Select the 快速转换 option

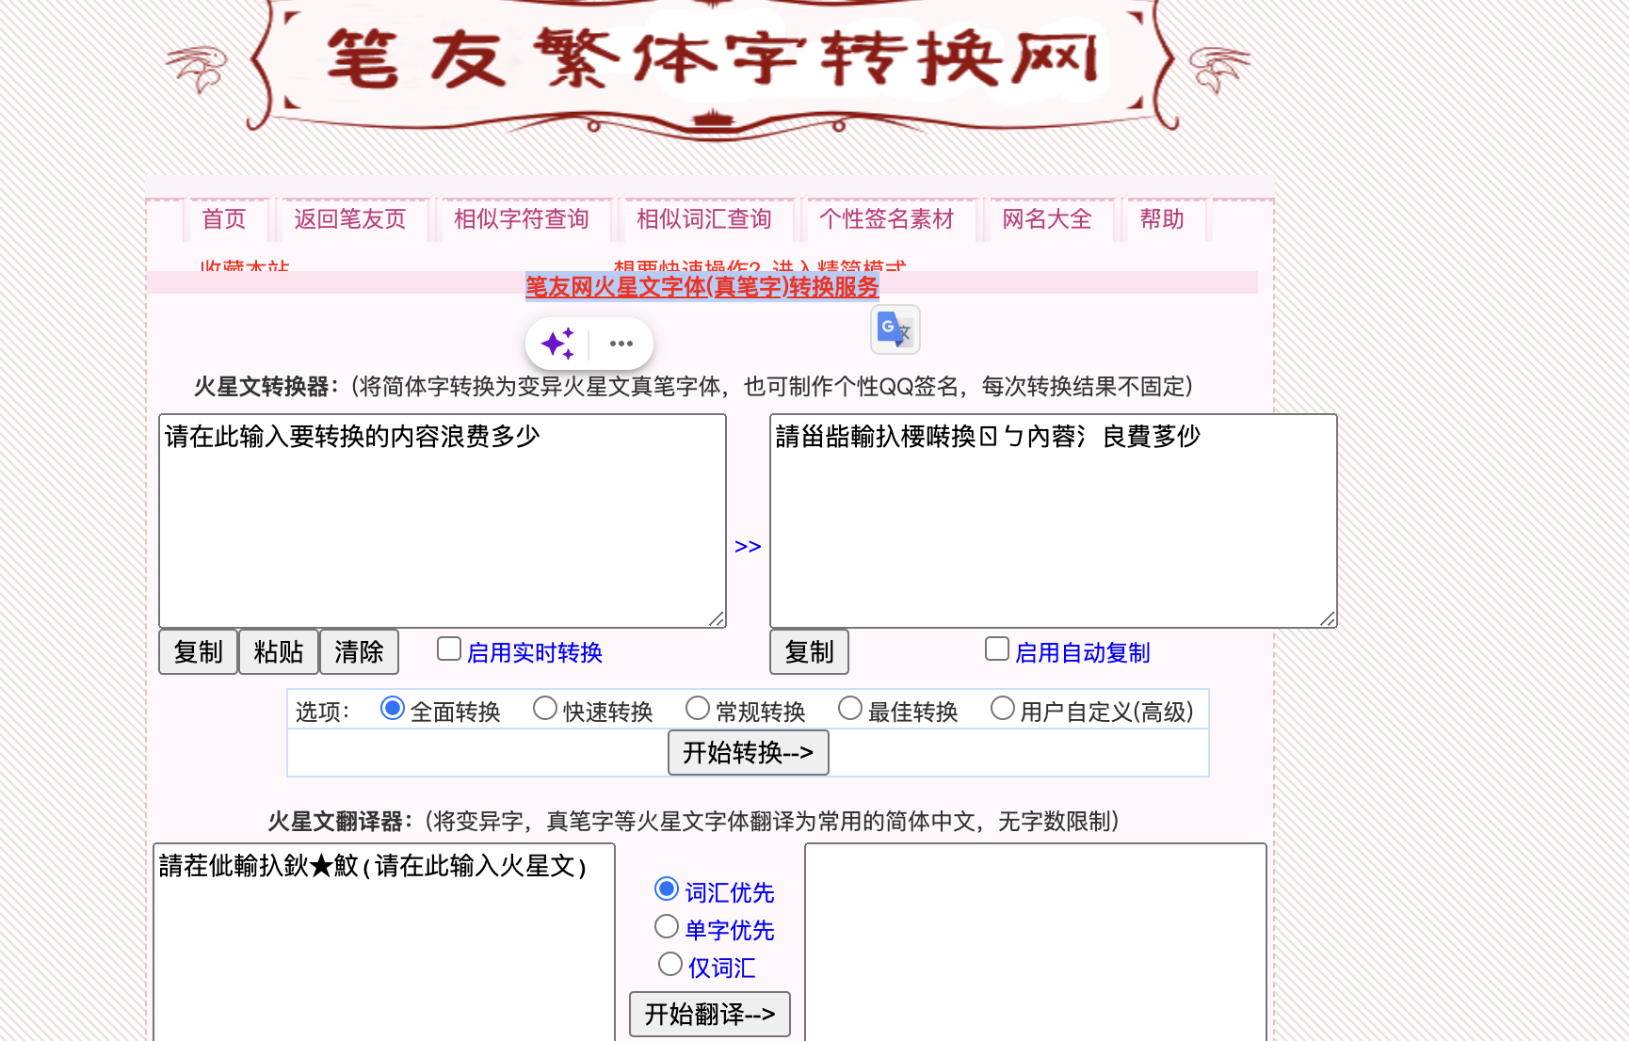point(545,708)
